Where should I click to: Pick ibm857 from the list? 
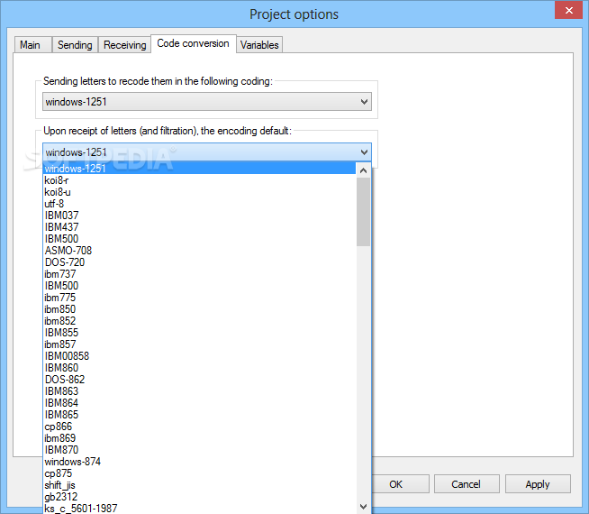(x=199, y=344)
